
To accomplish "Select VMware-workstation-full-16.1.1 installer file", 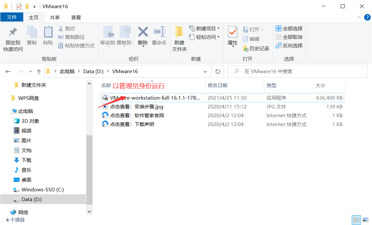I will tap(222, 98).
